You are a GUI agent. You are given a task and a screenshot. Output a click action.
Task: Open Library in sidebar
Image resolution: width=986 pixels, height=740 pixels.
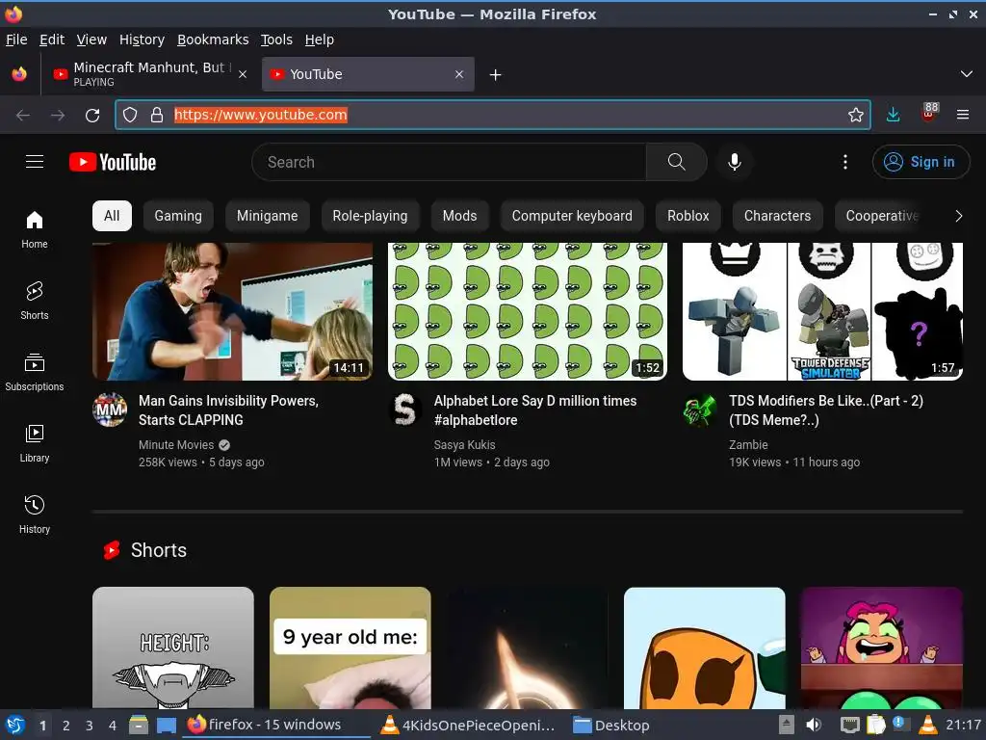pyautogui.click(x=35, y=443)
